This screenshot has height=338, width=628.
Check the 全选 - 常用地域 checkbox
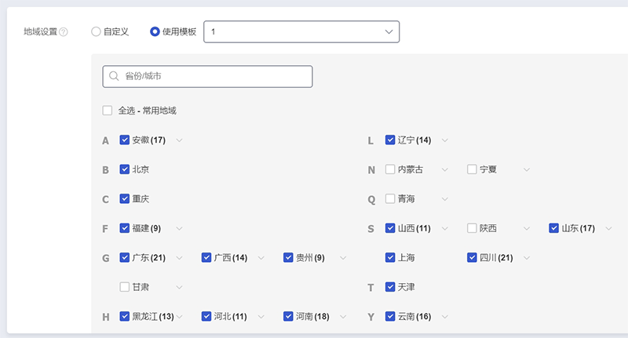pos(108,111)
